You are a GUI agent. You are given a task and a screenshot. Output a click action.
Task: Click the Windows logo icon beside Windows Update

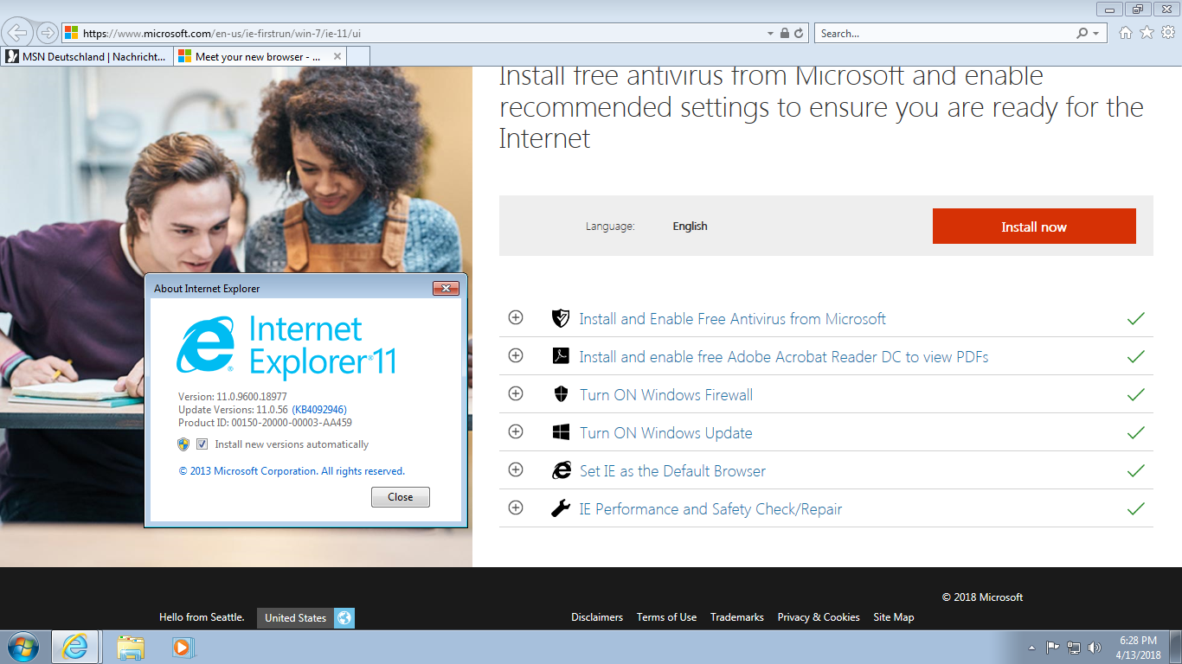(561, 432)
